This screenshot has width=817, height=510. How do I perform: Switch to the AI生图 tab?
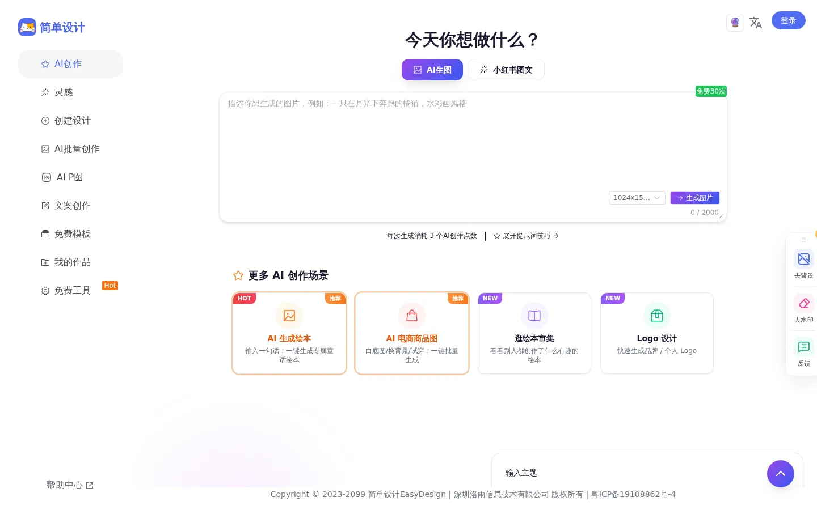point(432,70)
